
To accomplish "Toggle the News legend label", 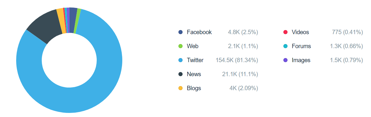I will tap(194, 74).
